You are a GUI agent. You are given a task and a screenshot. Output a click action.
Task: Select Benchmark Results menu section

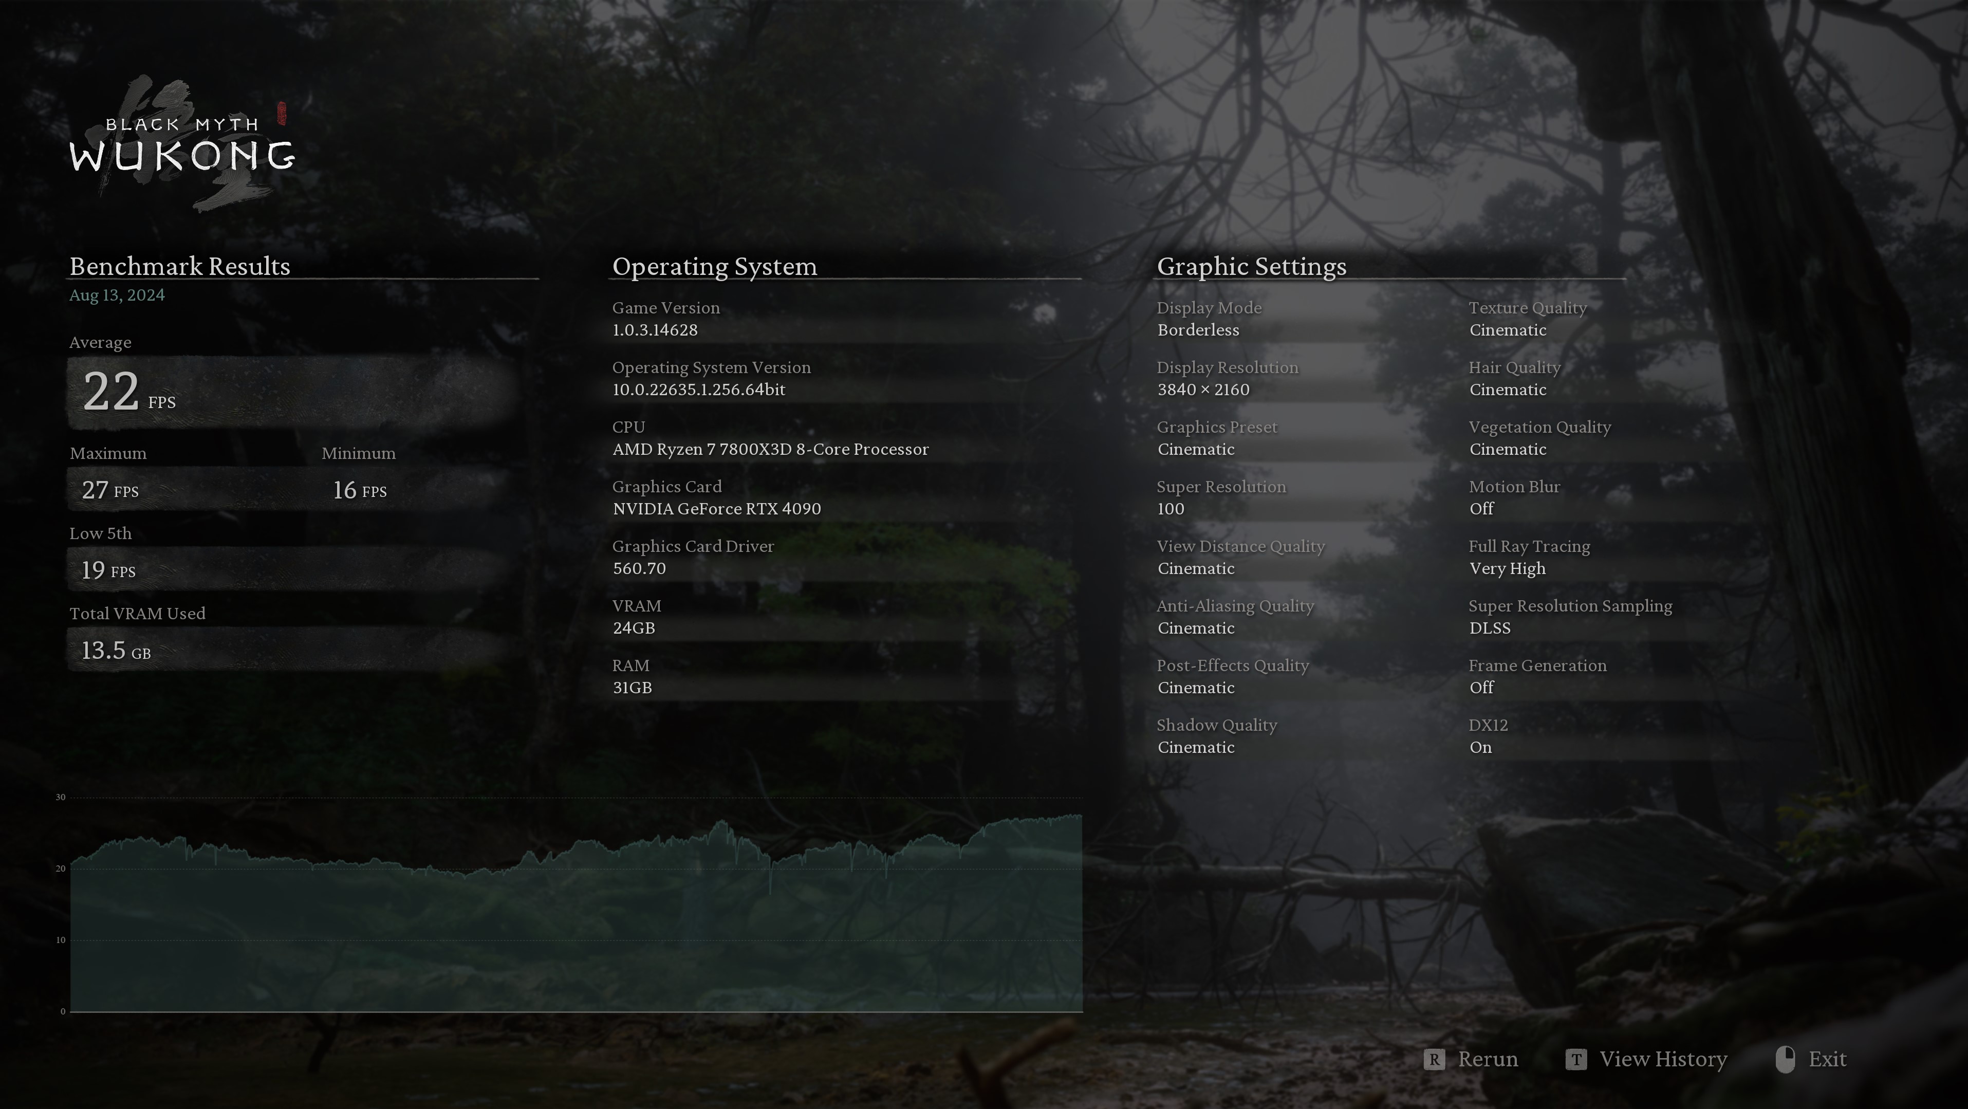point(180,265)
